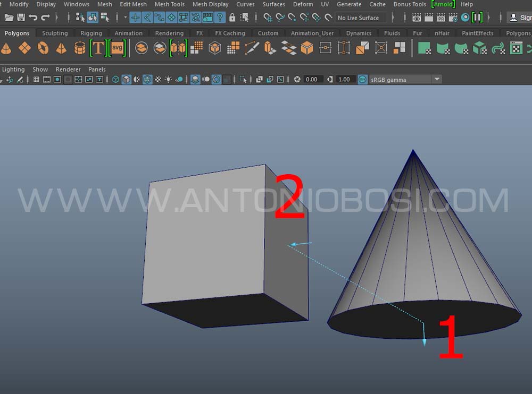
Task: Toggle use all lights bulb icon
Action: (168, 80)
